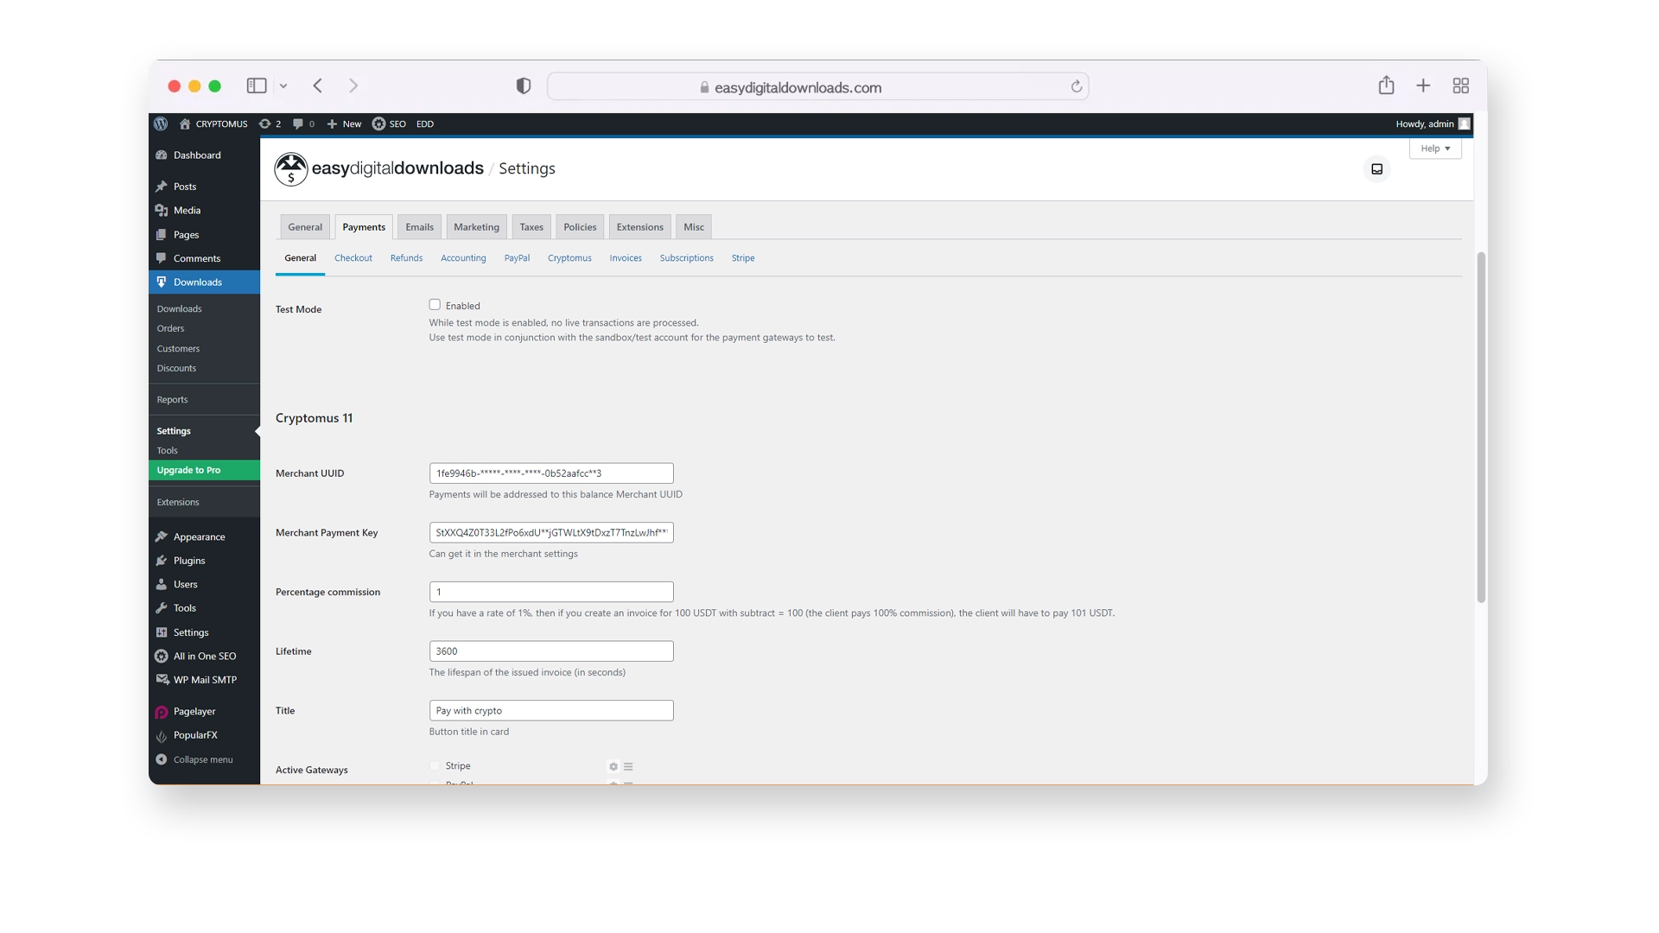1659x933 pixels.
Task: Expand the fullscreen toggle icon top right
Action: click(x=1376, y=168)
